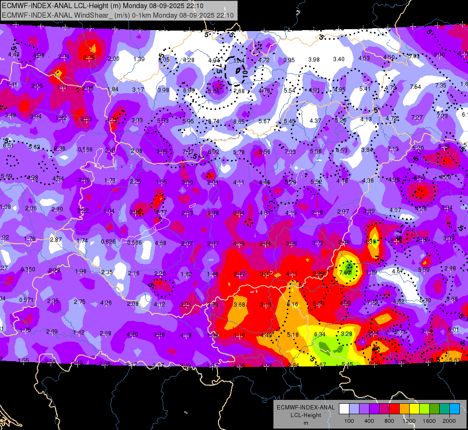
Task: Click the lime green legend swatch
Action: (424, 409)
